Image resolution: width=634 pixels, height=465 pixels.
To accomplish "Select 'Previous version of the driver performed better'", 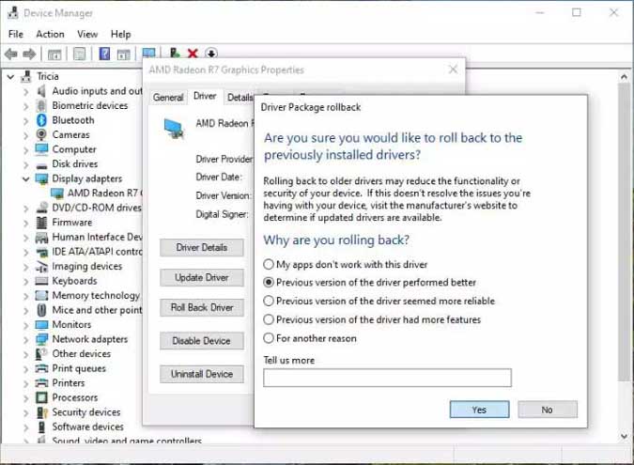I will [269, 282].
